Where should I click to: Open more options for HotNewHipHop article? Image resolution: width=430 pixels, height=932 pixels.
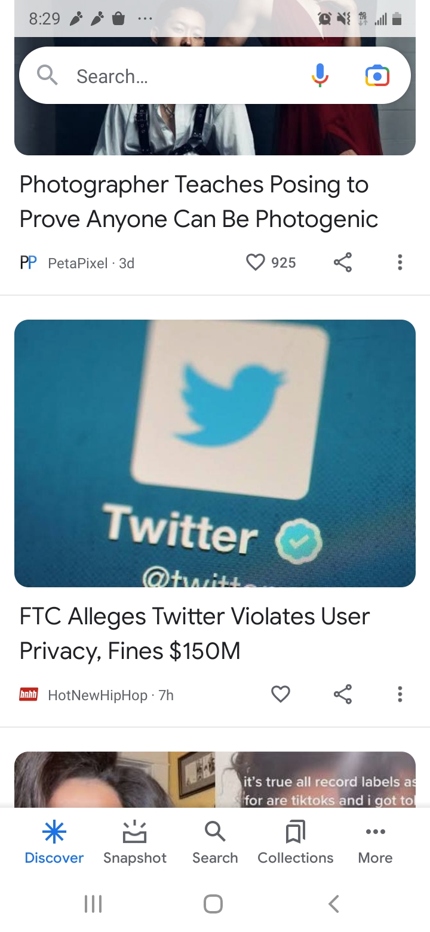click(400, 694)
